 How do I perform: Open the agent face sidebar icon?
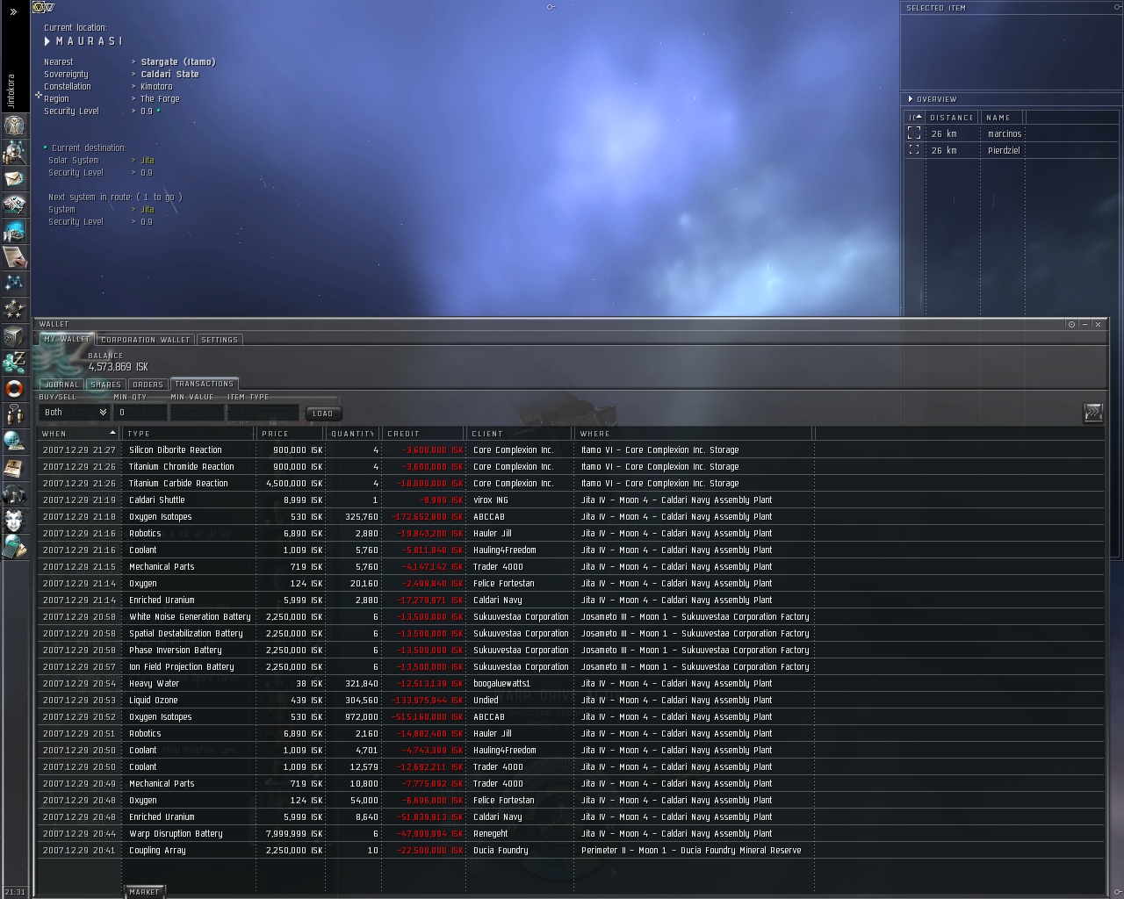pyautogui.click(x=14, y=520)
